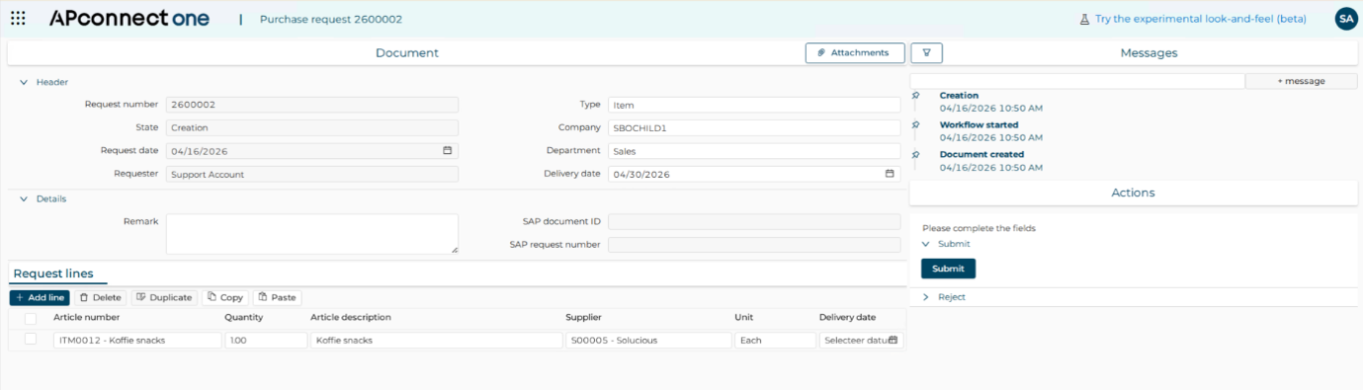This screenshot has width=1363, height=390.
Task: Try the experimental look-and-feel beta link
Action: click(x=1201, y=19)
